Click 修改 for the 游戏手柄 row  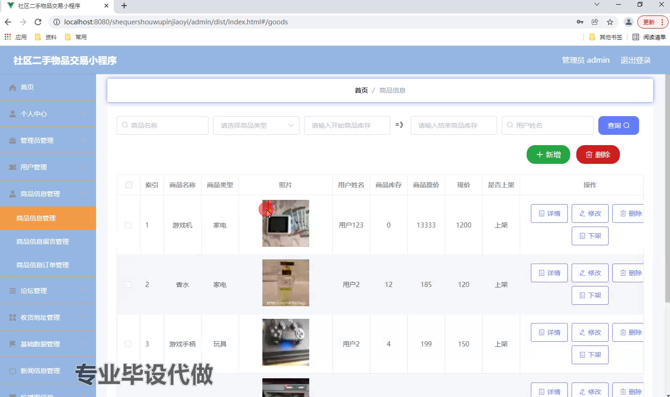(x=590, y=332)
